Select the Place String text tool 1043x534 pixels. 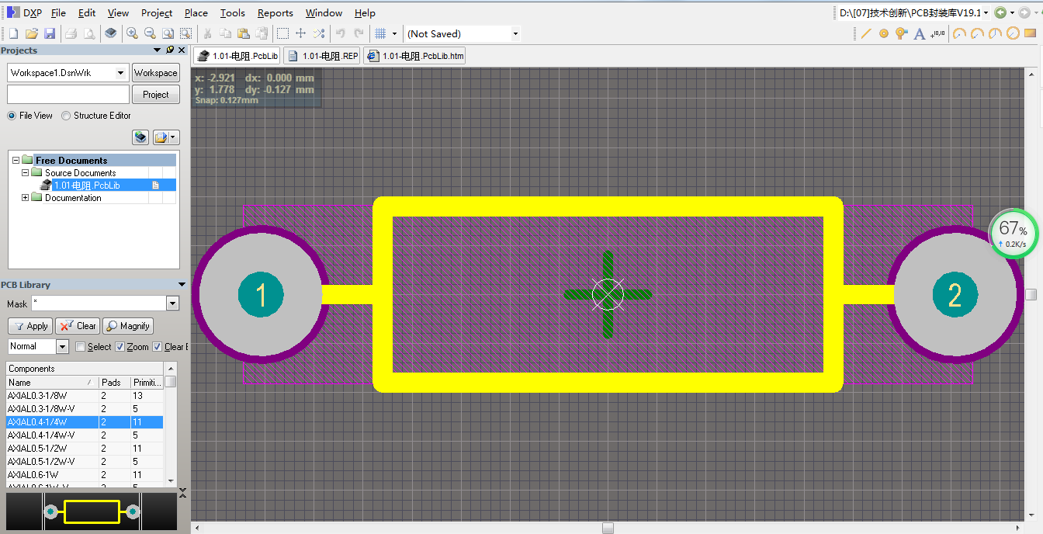(x=920, y=33)
